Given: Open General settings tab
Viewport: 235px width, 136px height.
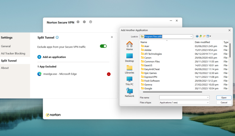Looking at the screenshot, I should [6, 46].
